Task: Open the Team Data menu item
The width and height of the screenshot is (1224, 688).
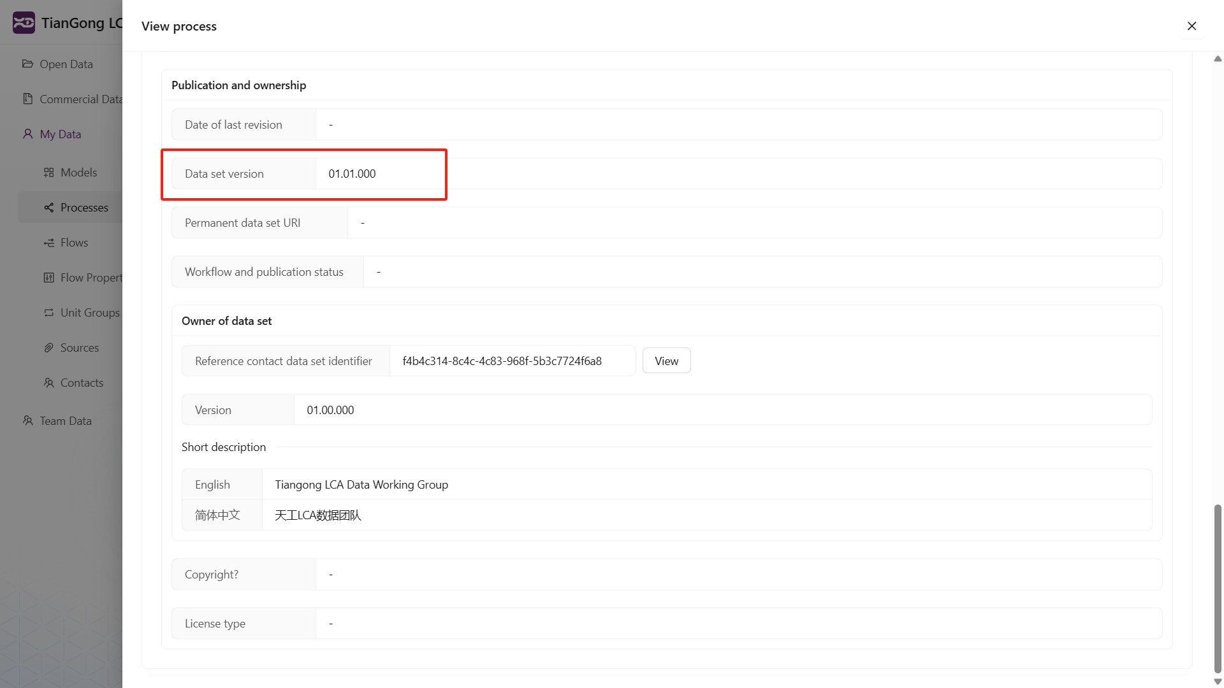Action: (x=66, y=421)
